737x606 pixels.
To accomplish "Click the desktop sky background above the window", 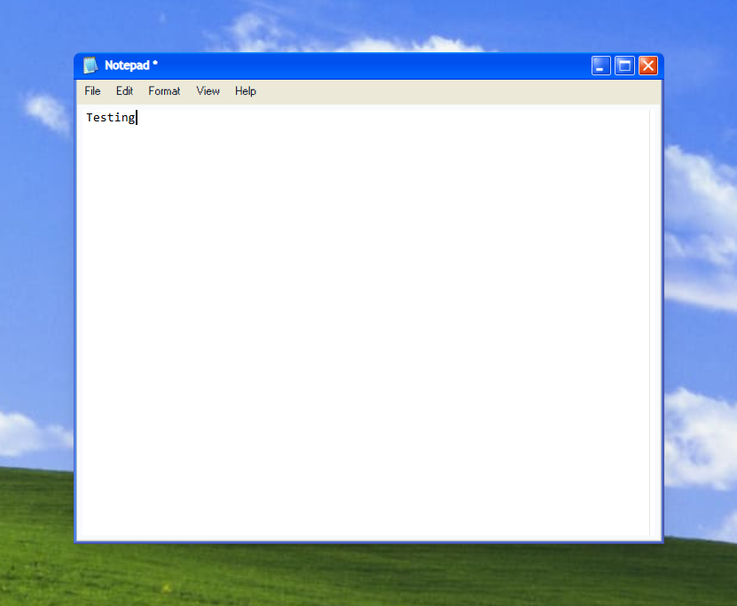I will point(355,22).
